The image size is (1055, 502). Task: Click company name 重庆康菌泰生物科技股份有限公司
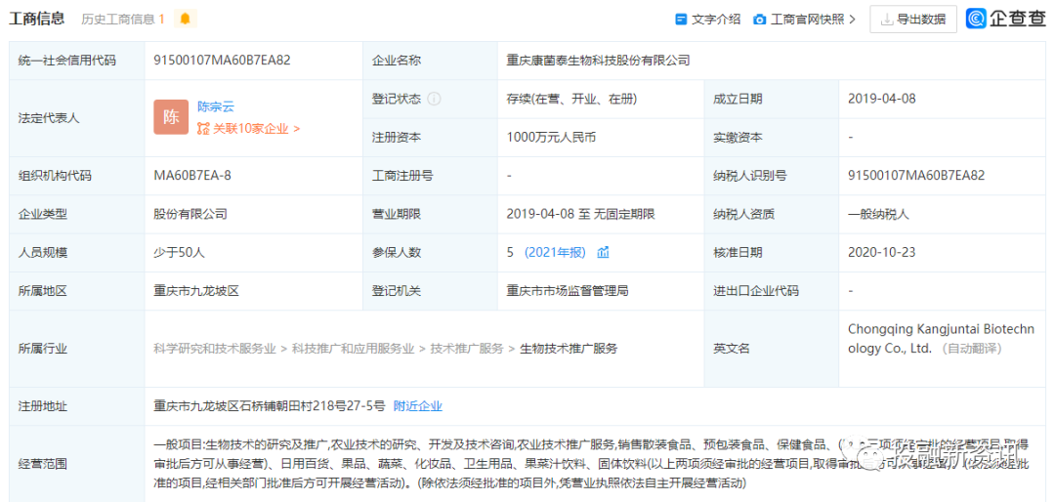pyautogui.click(x=598, y=60)
